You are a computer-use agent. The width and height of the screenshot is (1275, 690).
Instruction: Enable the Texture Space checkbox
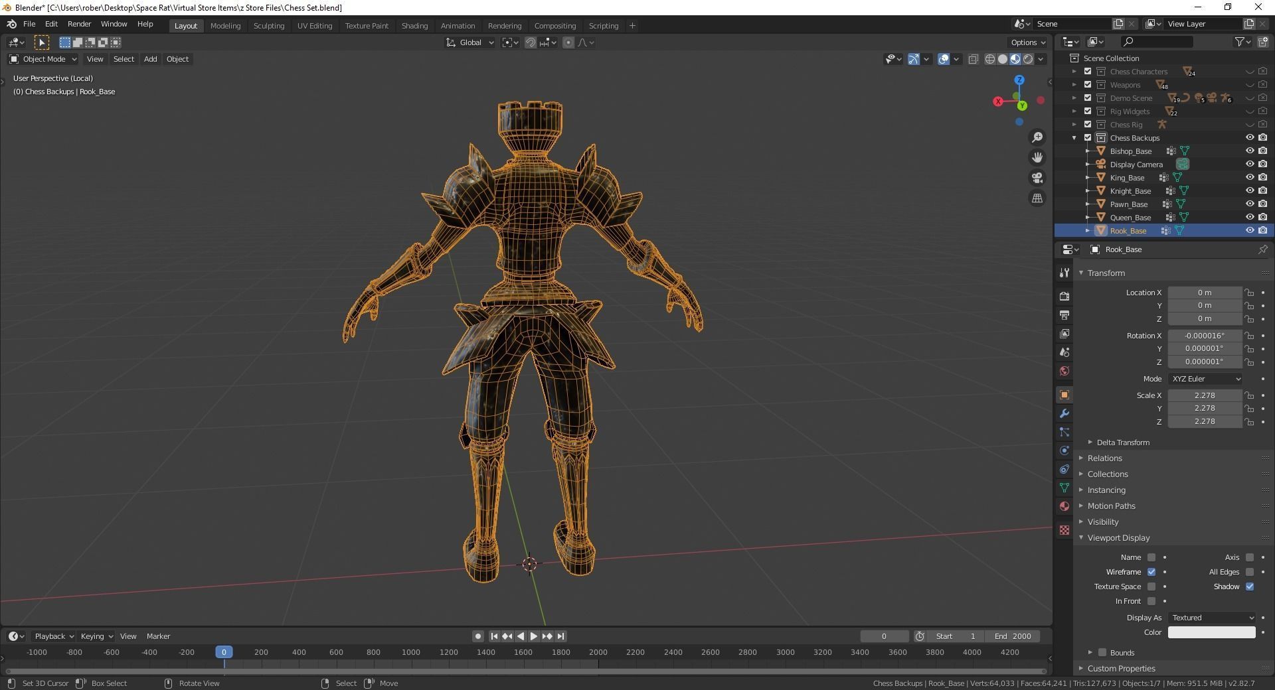click(1151, 586)
